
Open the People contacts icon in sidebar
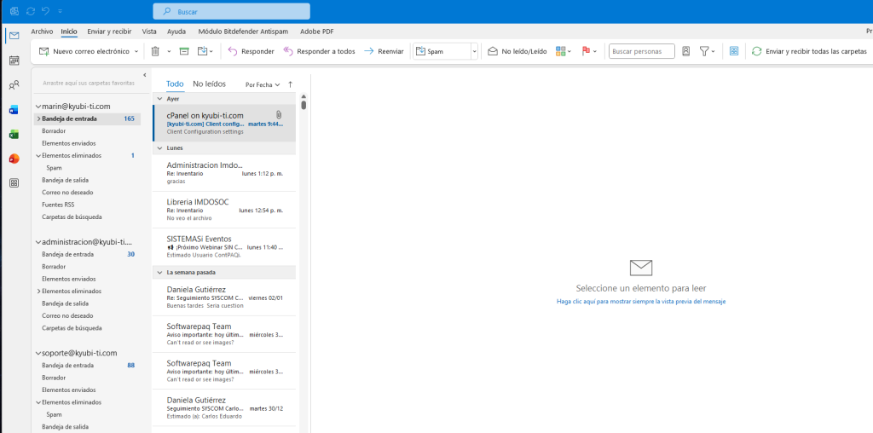pyautogui.click(x=14, y=85)
